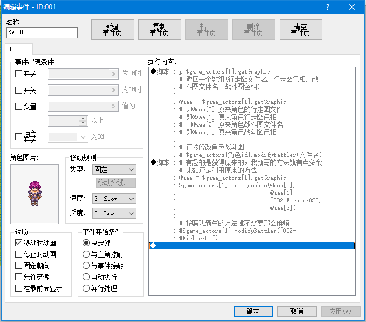
Task: Enable the first 开关 condition checkbox
Action: (x=18, y=74)
